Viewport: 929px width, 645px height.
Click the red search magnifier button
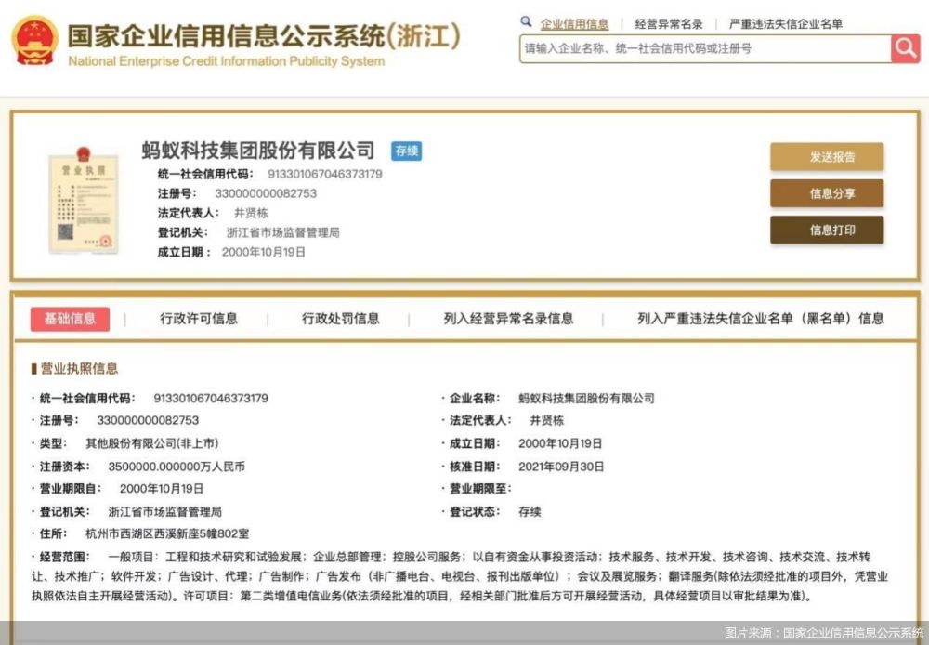(x=905, y=48)
